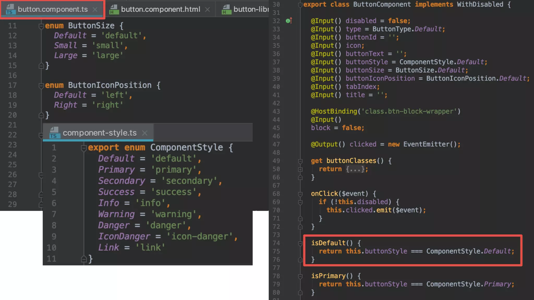Collapse the enum ButtonIconPosition block
The height and width of the screenshot is (300, 534).
pos(41,85)
